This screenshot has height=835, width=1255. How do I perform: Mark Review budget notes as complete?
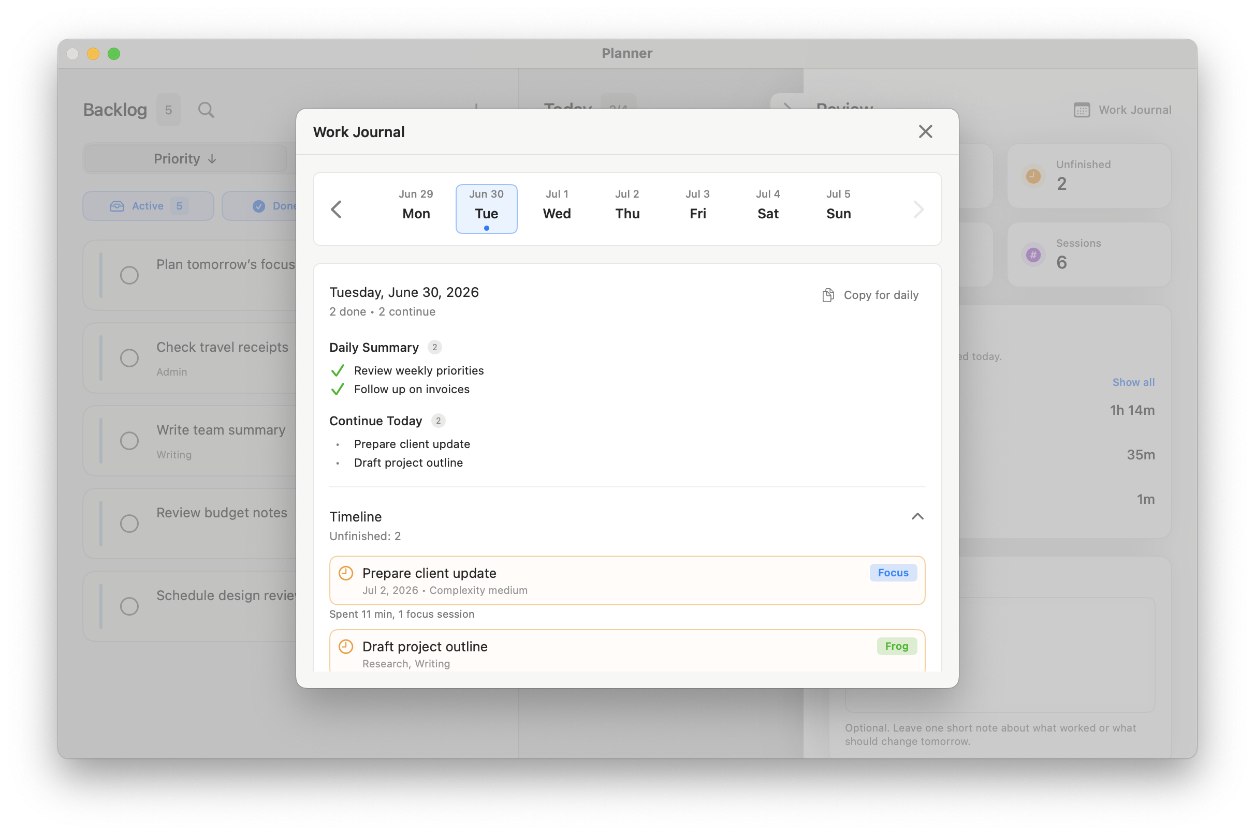pos(129,524)
